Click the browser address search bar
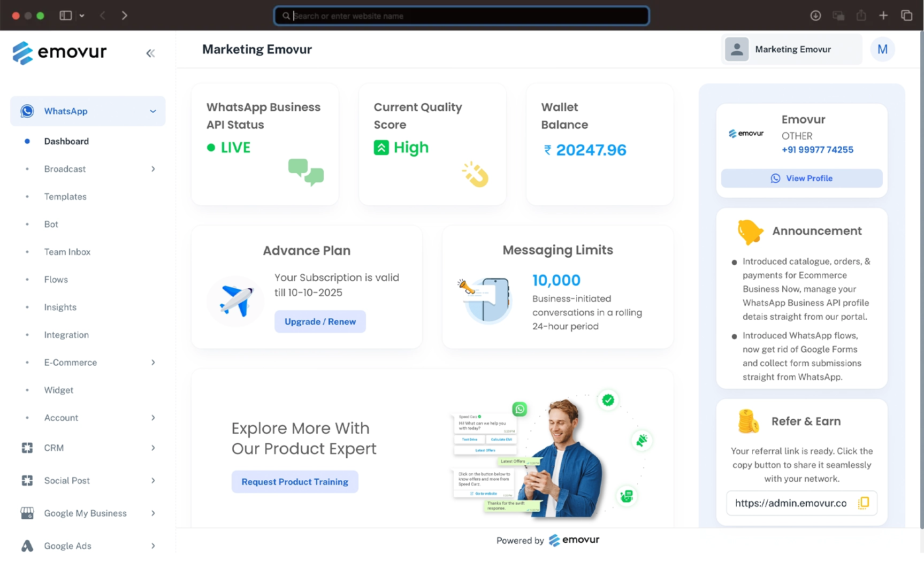 tap(462, 16)
